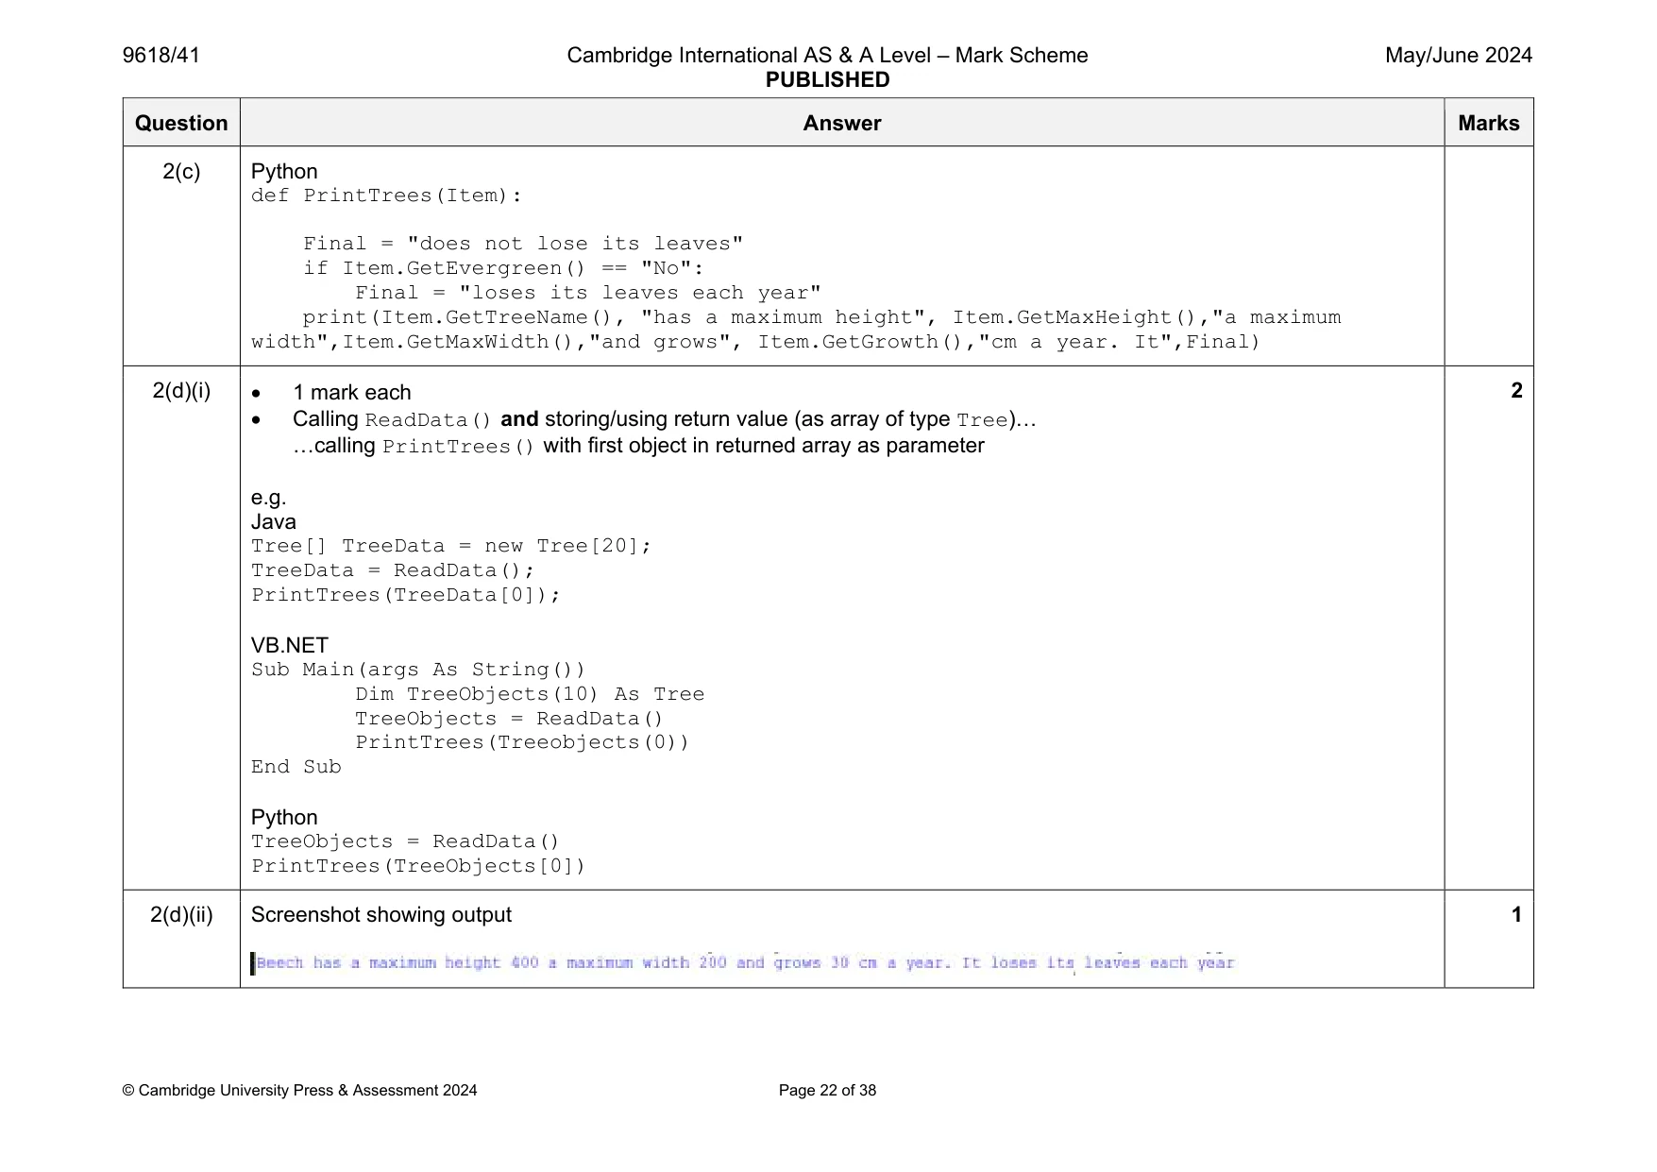This screenshot has height=1172, width=1657.
Task: Click the "e.g." label
Action: coord(269,498)
